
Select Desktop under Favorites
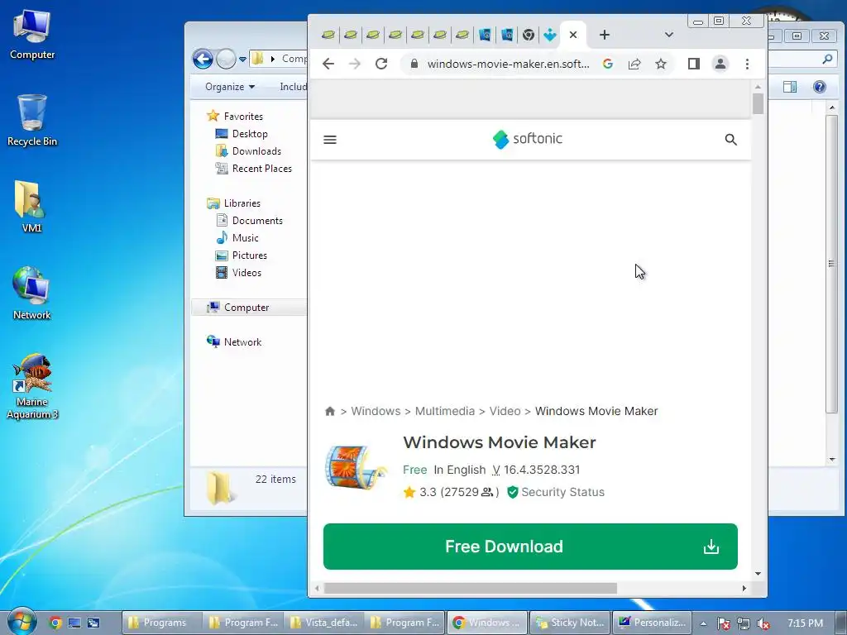coord(250,133)
